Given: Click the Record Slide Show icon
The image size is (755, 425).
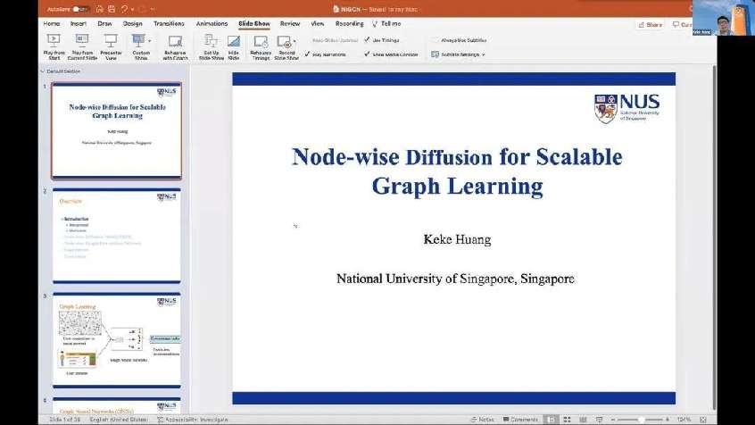Looking at the screenshot, I should tap(285, 41).
